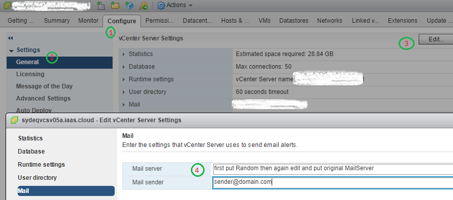Viewport: 453px width, 200px height.
Task: Click the Edit... button
Action: (x=436, y=39)
